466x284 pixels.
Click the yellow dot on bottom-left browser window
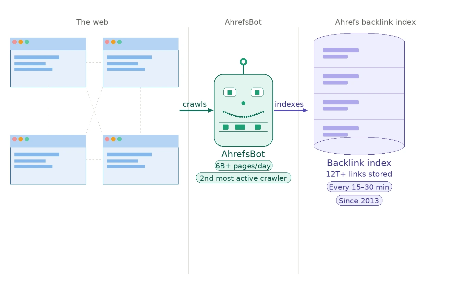click(21, 139)
